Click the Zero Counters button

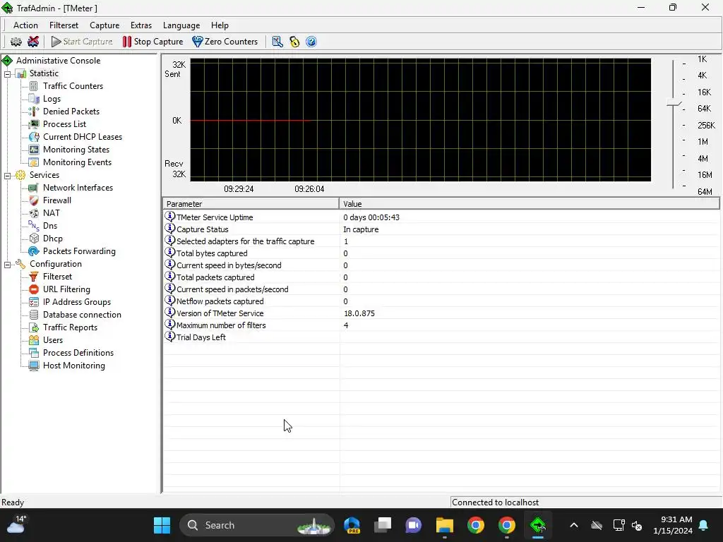pos(225,42)
